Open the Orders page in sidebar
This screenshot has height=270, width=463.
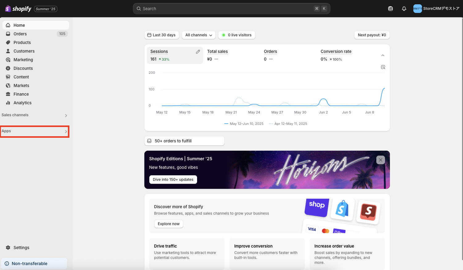click(x=36, y=34)
